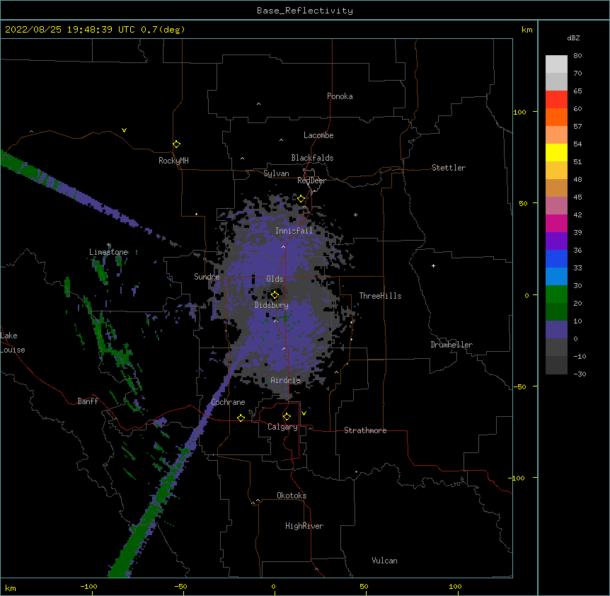The height and width of the screenshot is (596, 610).
Task: Click the Airdrie city label
Action: coord(286,380)
